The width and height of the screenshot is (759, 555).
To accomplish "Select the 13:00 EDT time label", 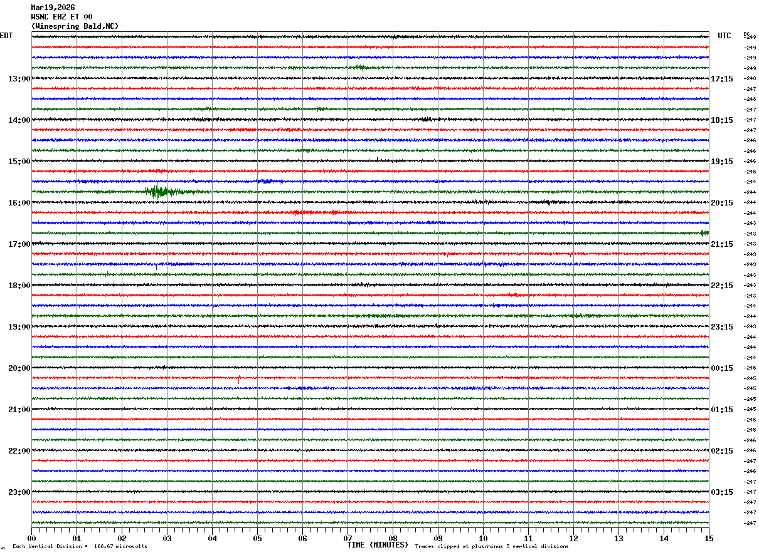I will 19,78.
